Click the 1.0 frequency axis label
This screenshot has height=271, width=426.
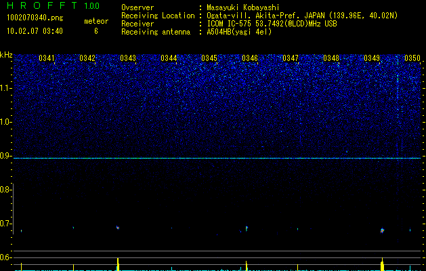(6, 122)
